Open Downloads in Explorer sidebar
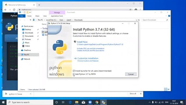Viewport: 186px width, 105px height. click(x=29, y=33)
